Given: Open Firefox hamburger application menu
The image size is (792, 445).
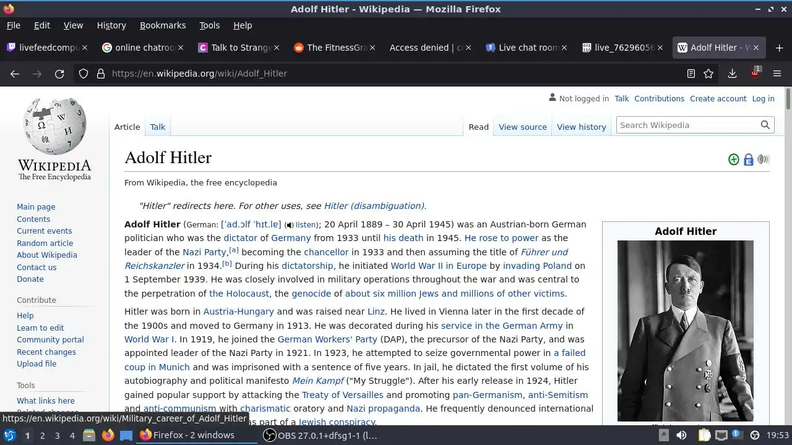Looking at the screenshot, I should (x=777, y=74).
